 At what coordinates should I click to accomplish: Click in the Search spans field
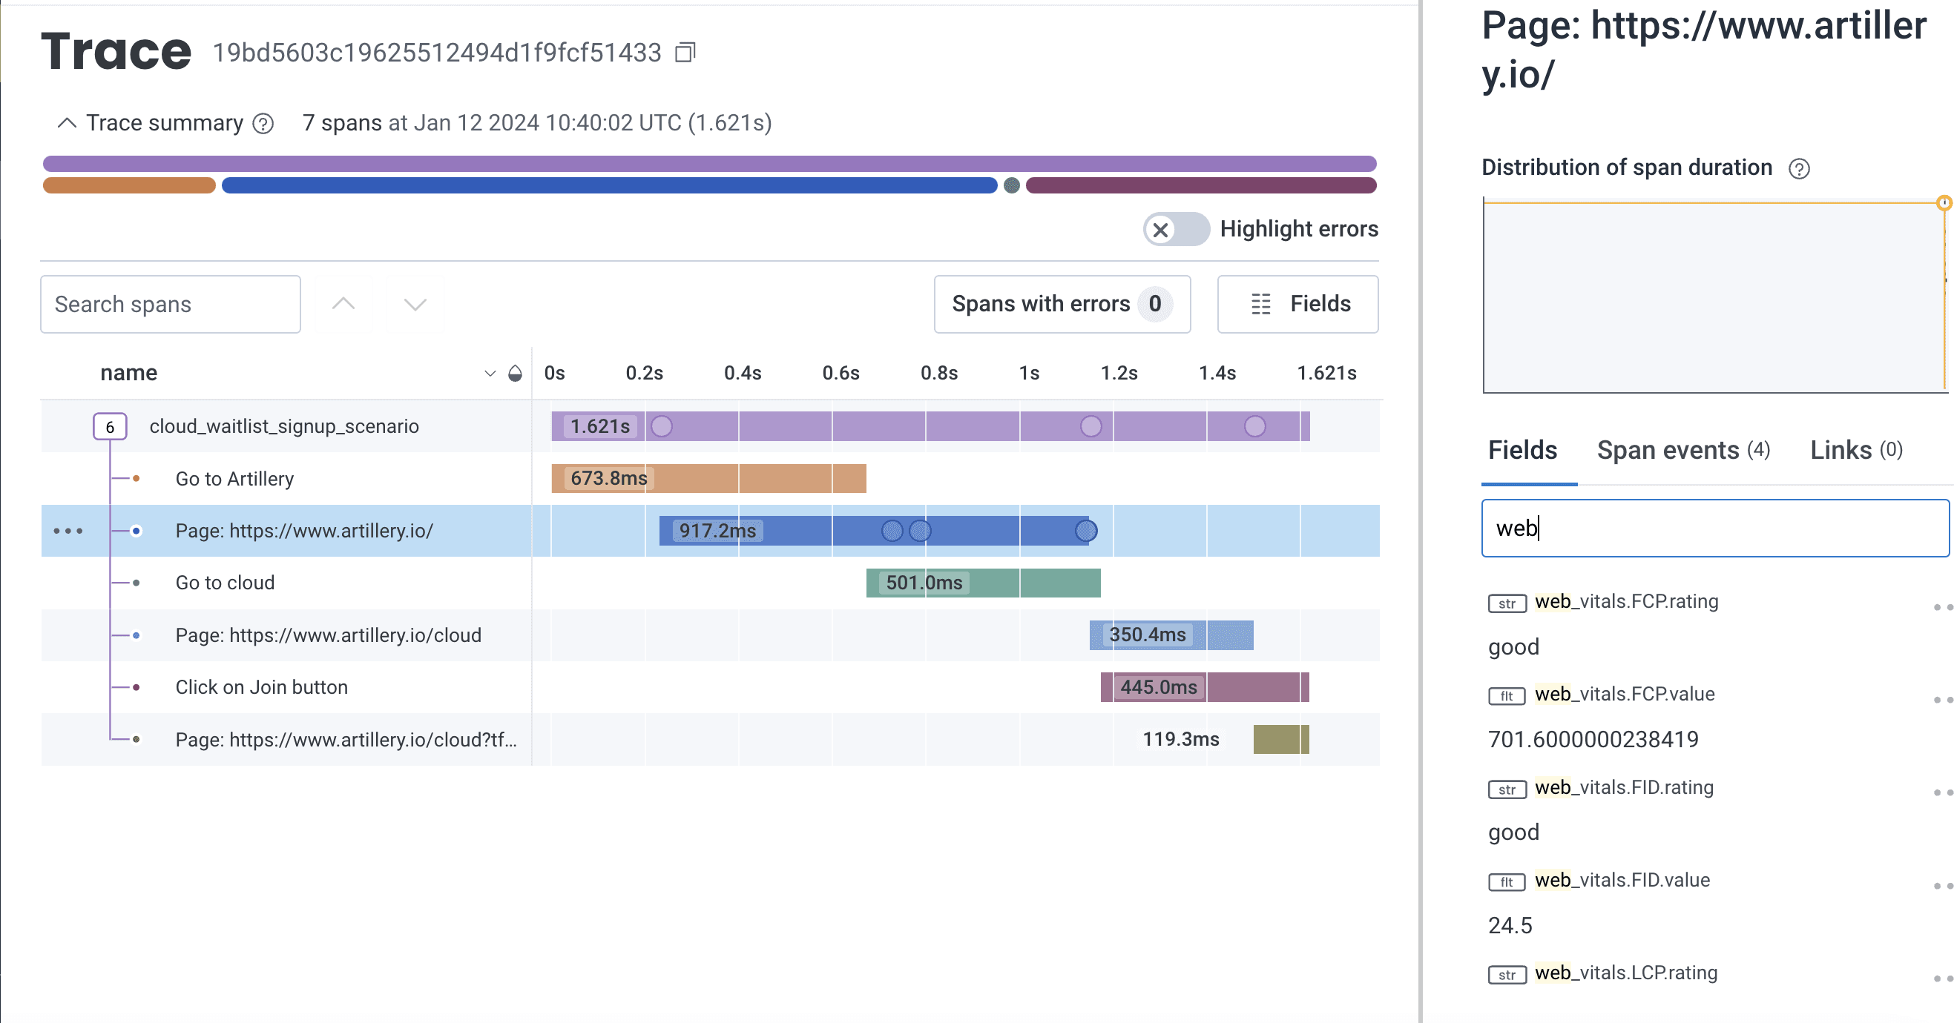pos(171,304)
